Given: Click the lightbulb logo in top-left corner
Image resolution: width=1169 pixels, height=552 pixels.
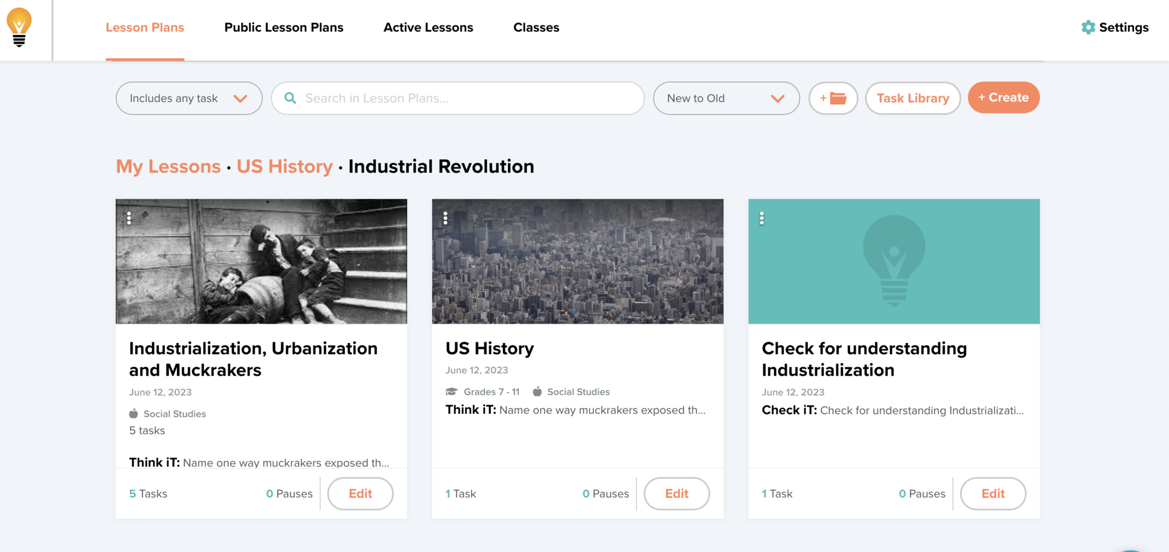Looking at the screenshot, I should click(x=19, y=27).
